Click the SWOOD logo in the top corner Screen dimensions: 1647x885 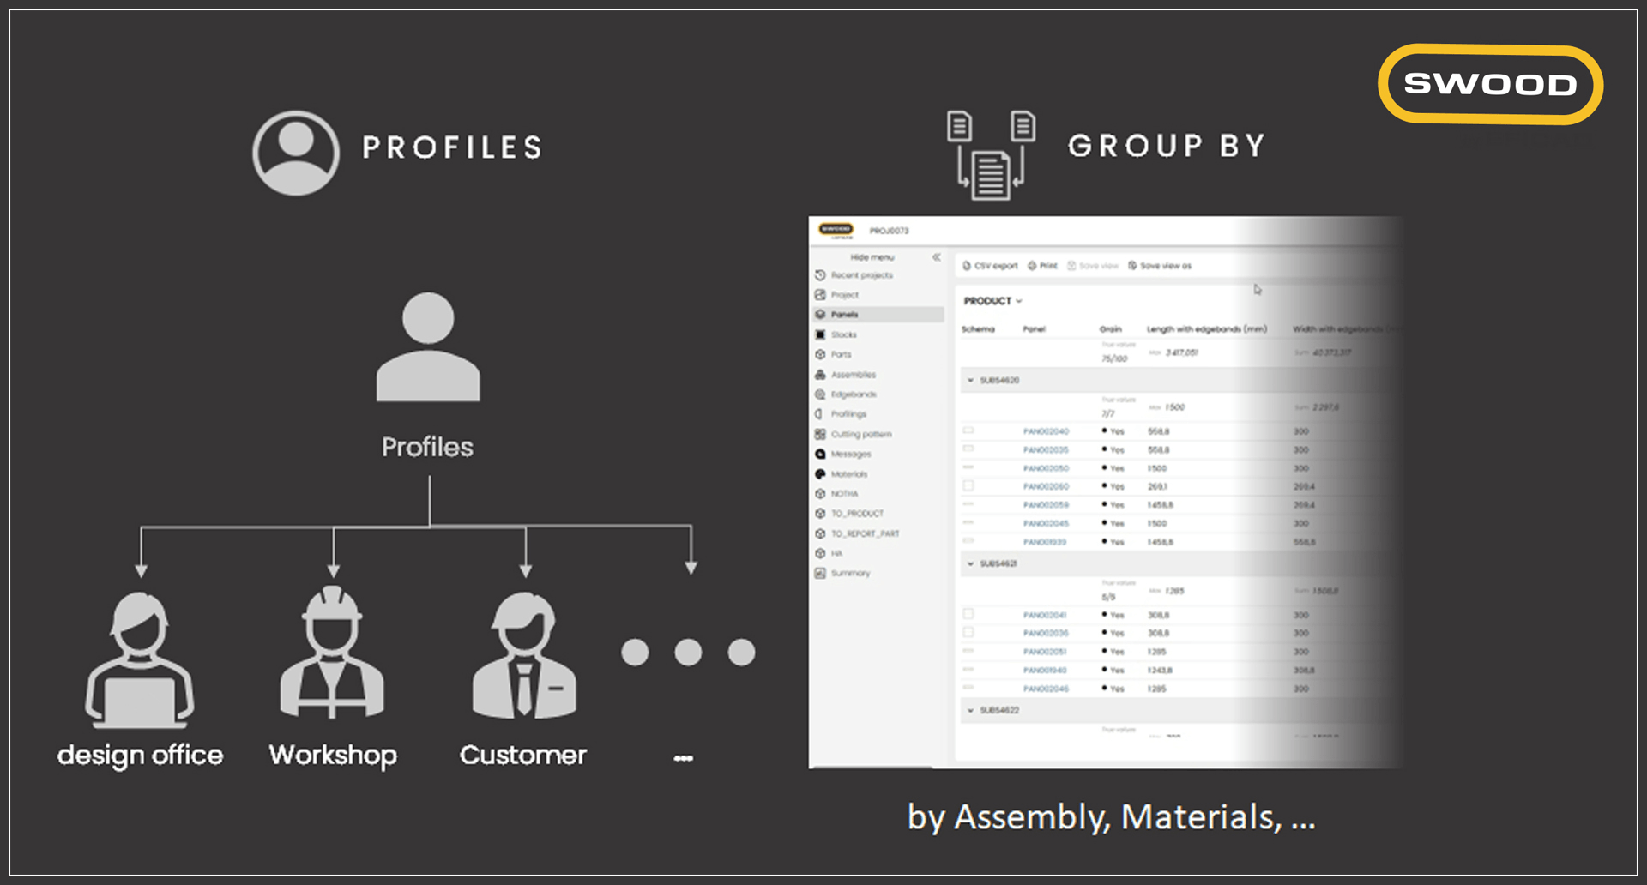click(x=1489, y=84)
